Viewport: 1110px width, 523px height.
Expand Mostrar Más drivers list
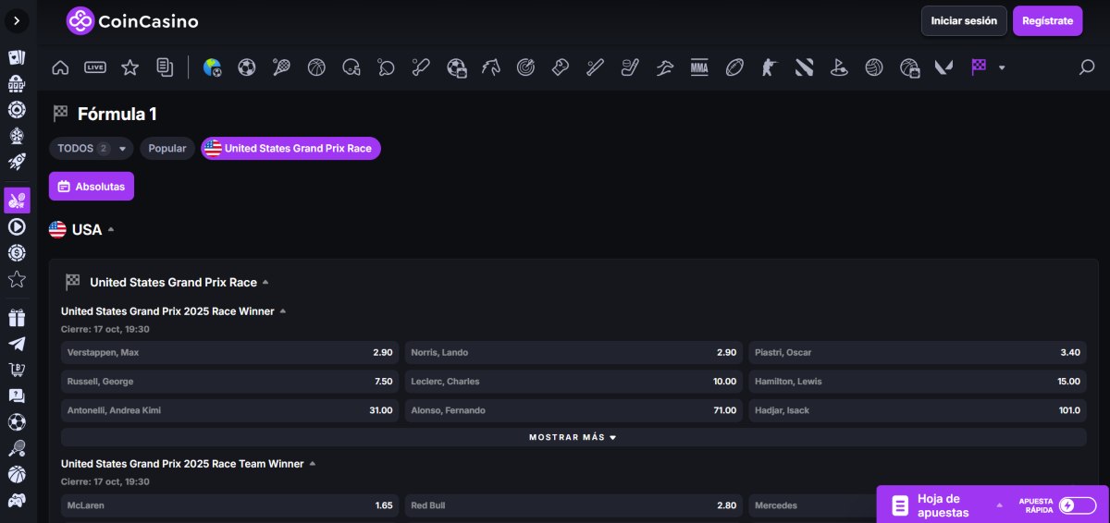pos(573,437)
